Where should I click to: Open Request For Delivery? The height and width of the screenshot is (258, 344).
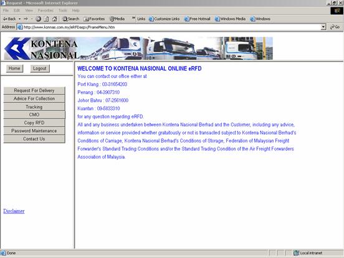point(34,90)
